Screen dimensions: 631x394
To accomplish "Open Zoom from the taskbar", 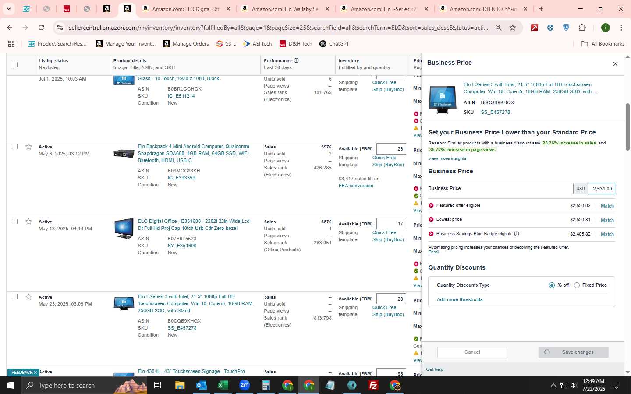I will (244, 385).
